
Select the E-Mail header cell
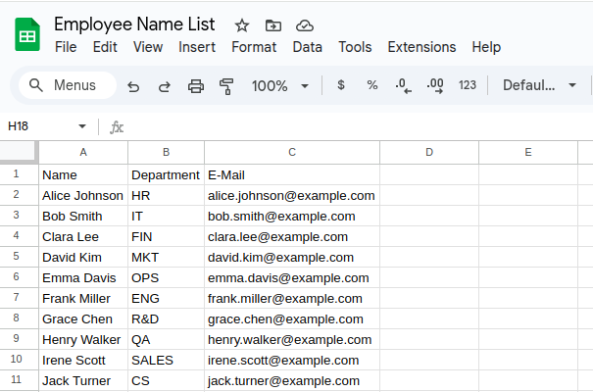point(292,174)
